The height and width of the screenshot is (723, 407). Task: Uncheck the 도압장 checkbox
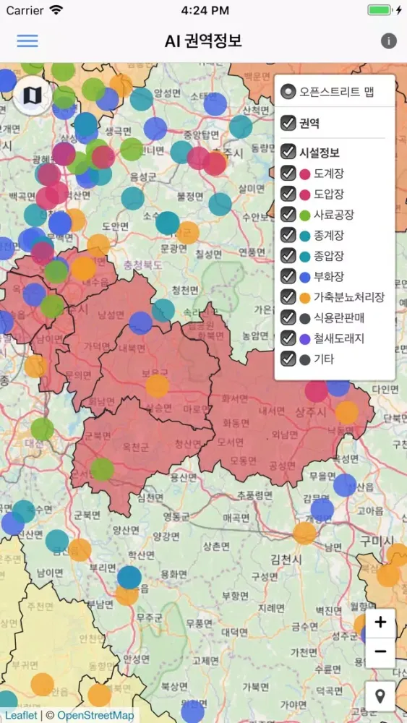[288, 194]
